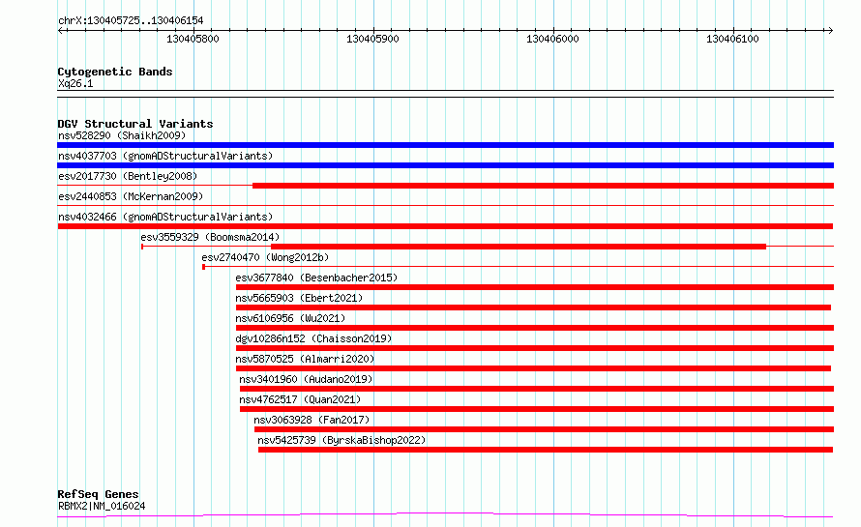
Task: Click ruler position label 130406100
Action: coord(732,39)
